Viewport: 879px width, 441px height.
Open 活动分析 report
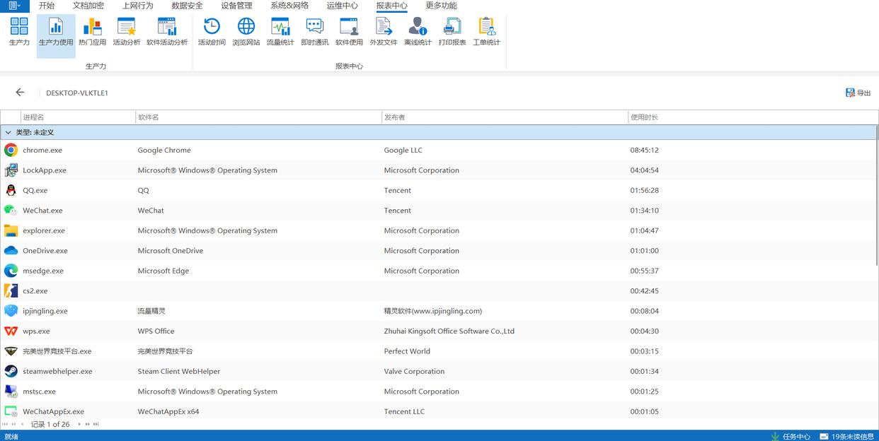click(x=127, y=33)
